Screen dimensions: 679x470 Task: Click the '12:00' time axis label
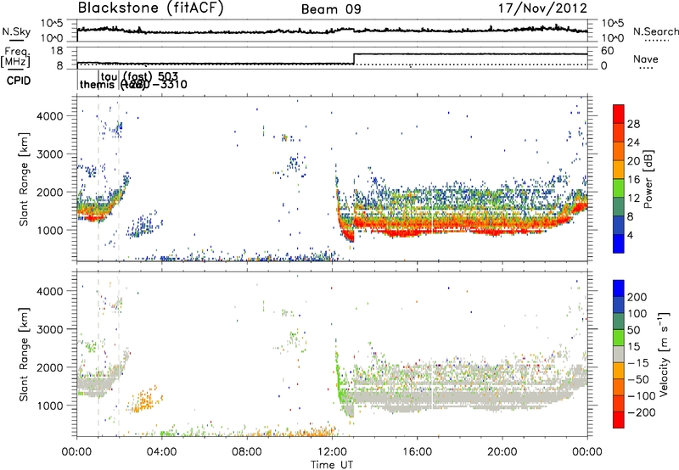332,452
